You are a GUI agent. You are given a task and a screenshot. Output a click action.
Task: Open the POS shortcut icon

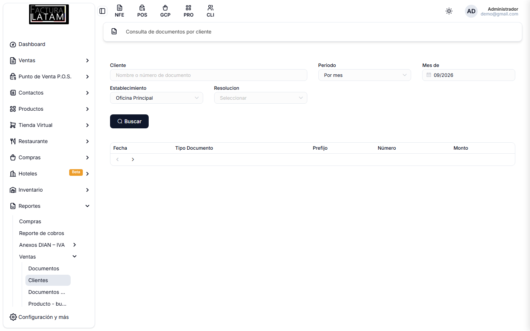coord(142,11)
